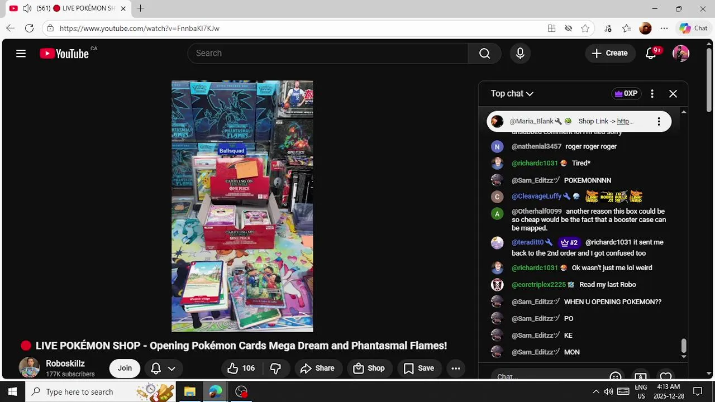
Task: Expand notification preferences chevron beside bell
Action: 171,368
